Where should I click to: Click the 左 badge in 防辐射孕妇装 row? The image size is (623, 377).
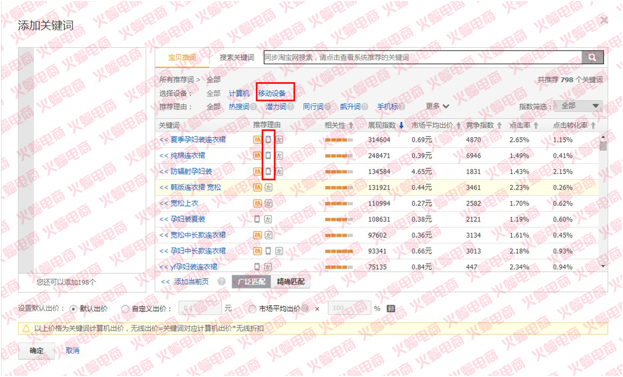[279, 172]
